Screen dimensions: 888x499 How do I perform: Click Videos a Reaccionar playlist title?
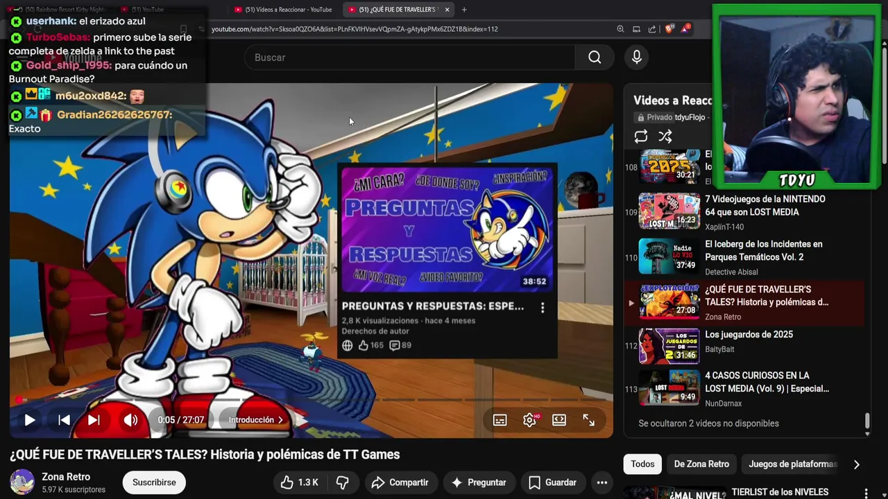[672, 100]
